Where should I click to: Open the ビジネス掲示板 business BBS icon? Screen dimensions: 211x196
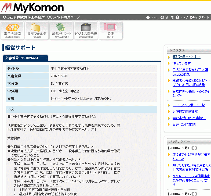[x=86, y=30]
